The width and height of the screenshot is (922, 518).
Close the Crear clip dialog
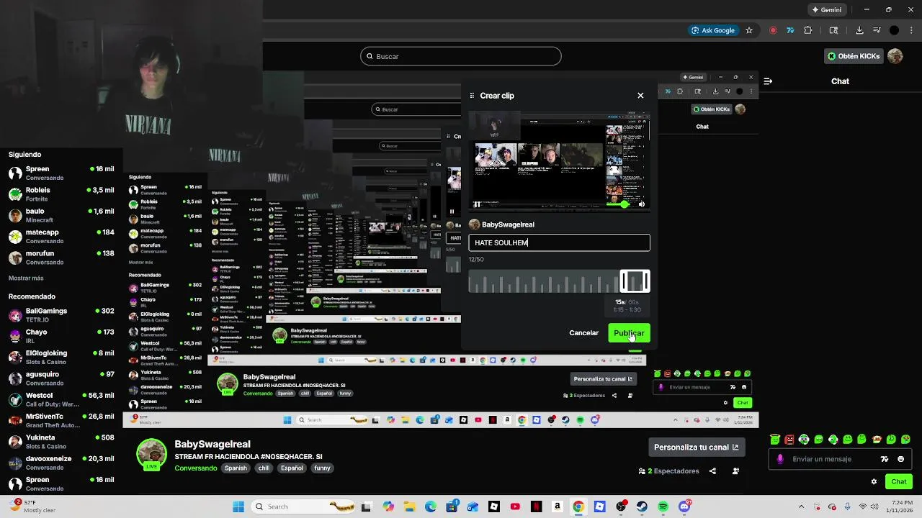[640, 95]
